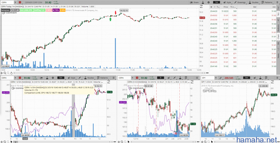Click the D 9% orange label
280x143 pixels.
pyautogui.click(x=62, y=11)
